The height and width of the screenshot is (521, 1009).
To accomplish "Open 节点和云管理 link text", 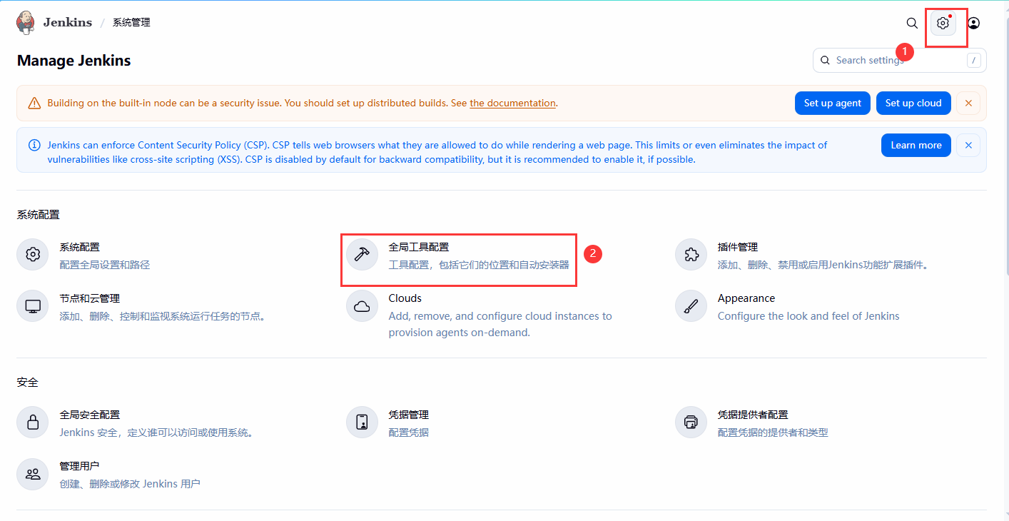I will (x=89, y=298).
